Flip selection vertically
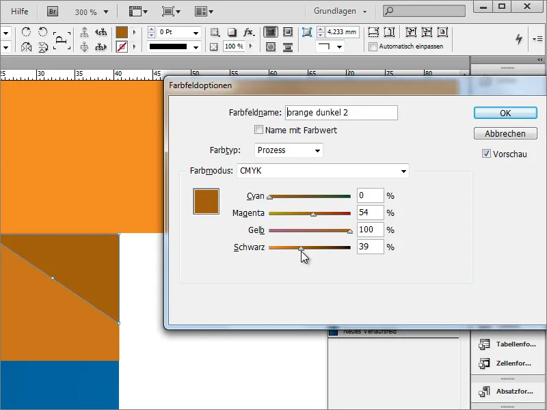547x410 pixels. coord(42,46)
